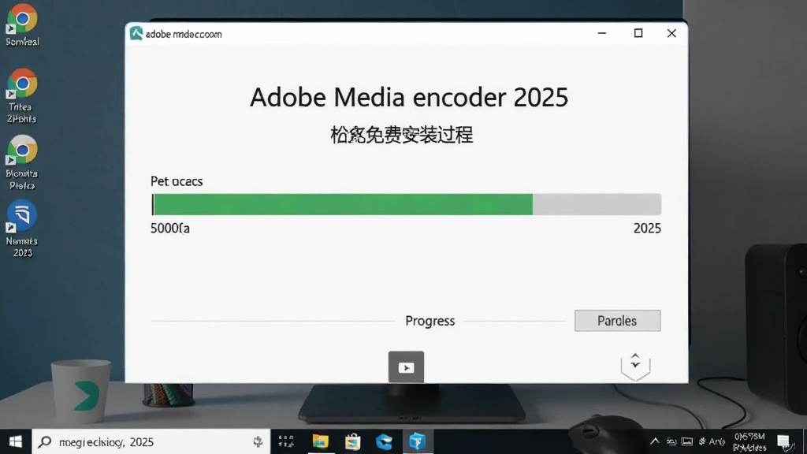
Task: Click the video play icon button
Action: tap(406, 367)
